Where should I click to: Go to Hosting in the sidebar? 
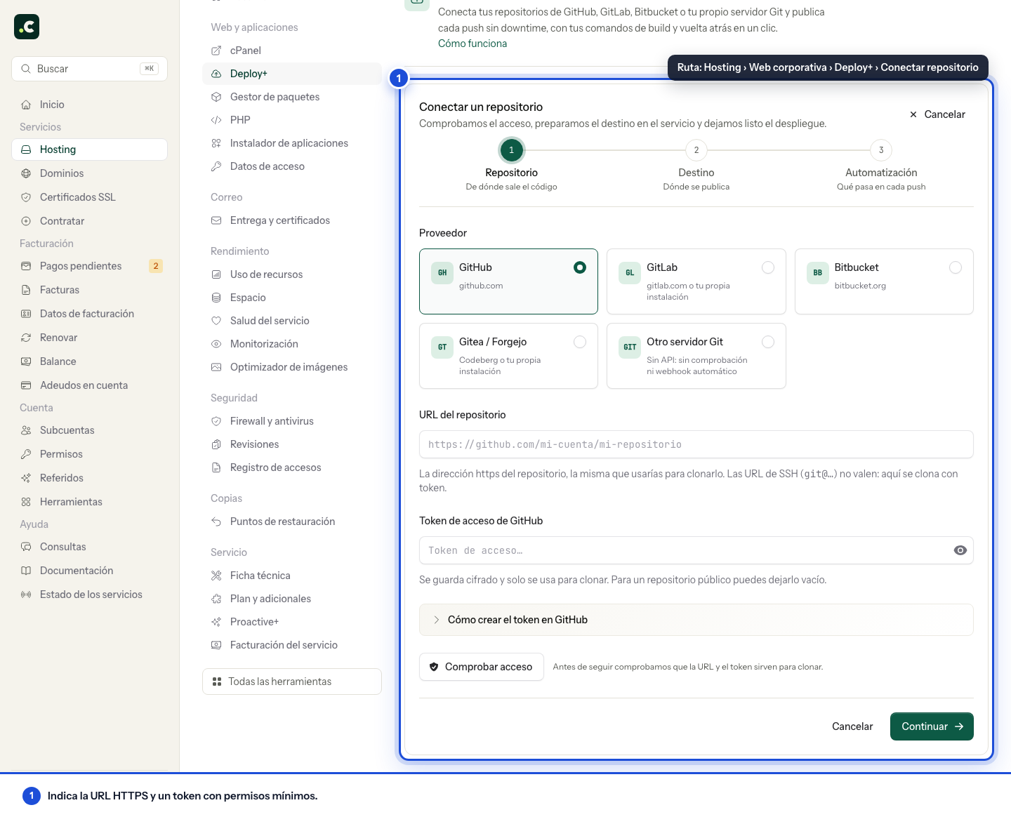click(89, 150)
